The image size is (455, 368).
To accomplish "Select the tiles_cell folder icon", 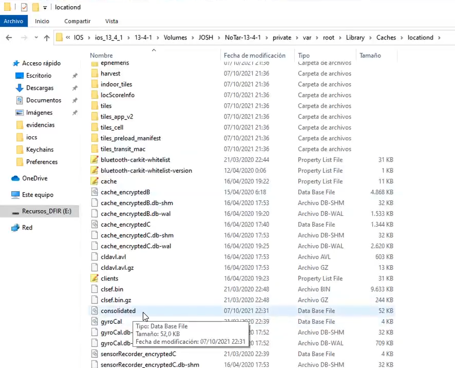I will point(94,127).
